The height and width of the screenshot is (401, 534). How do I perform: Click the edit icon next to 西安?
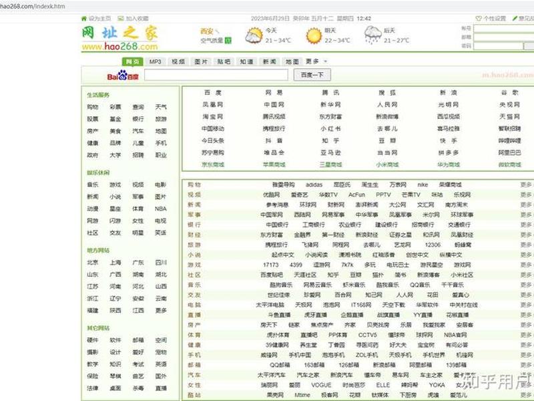click(x=218, y=31)
